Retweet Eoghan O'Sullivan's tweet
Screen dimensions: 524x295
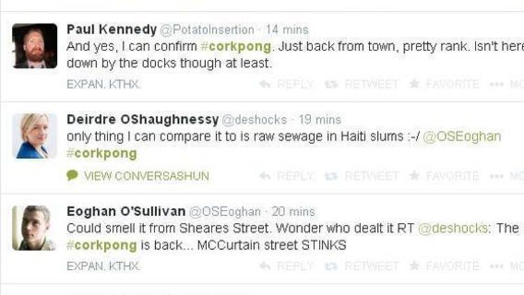tap(363, 266)
